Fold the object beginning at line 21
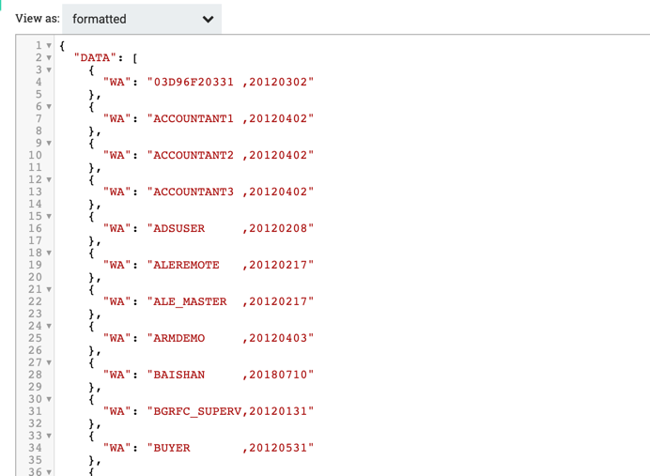Screen dimensions: 650x476 pos(49,290)
